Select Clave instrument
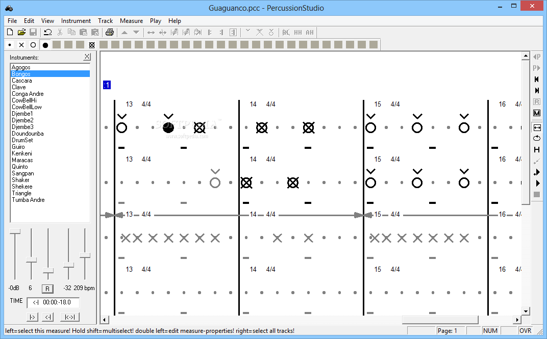 (50, 87)
